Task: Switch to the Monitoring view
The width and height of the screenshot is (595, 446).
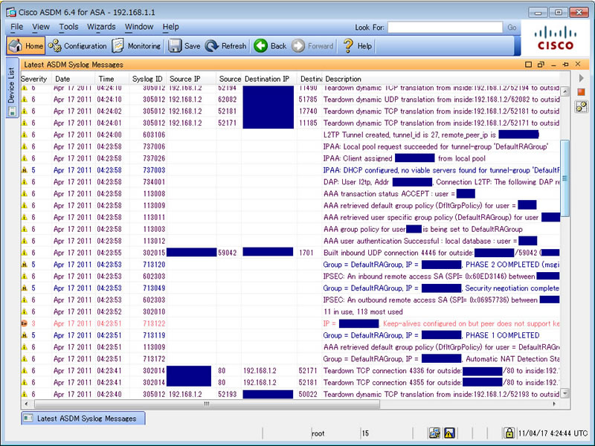Action: tap(136, 46)
